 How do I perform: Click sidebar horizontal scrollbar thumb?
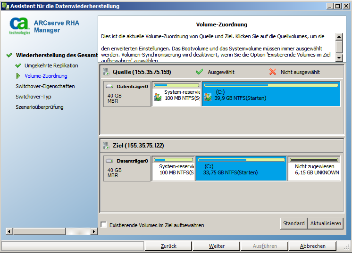[40, 231]
